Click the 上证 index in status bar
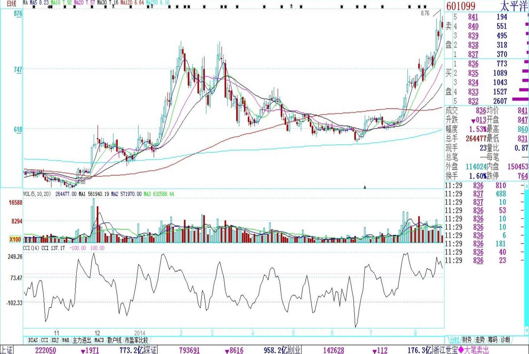Viewport: 529px width, 354px height. coord(7,350)
